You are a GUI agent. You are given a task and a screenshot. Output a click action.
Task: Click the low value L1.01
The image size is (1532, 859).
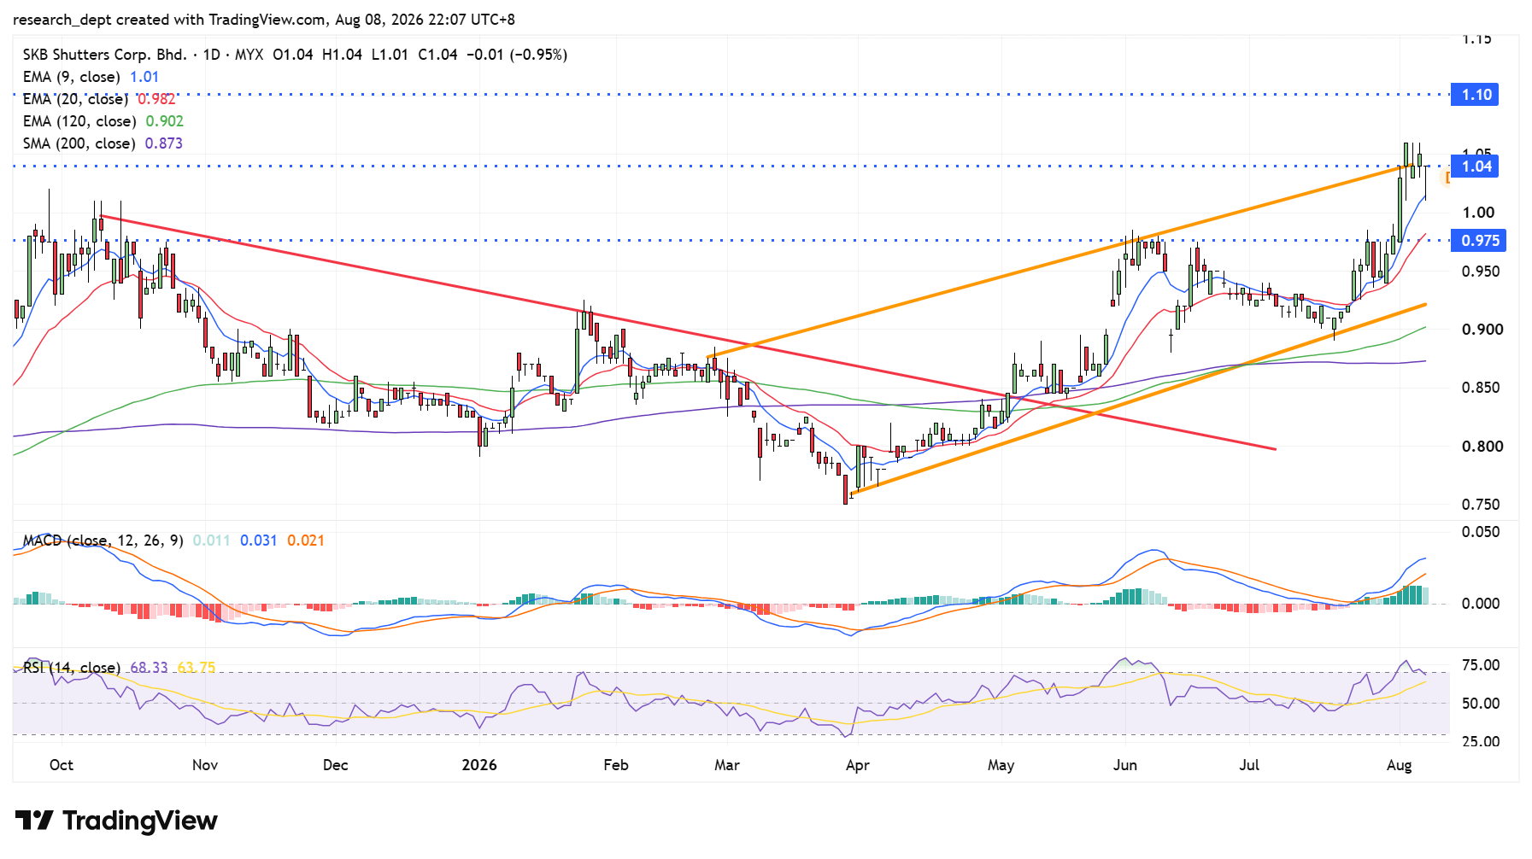(x=390, y=55)
